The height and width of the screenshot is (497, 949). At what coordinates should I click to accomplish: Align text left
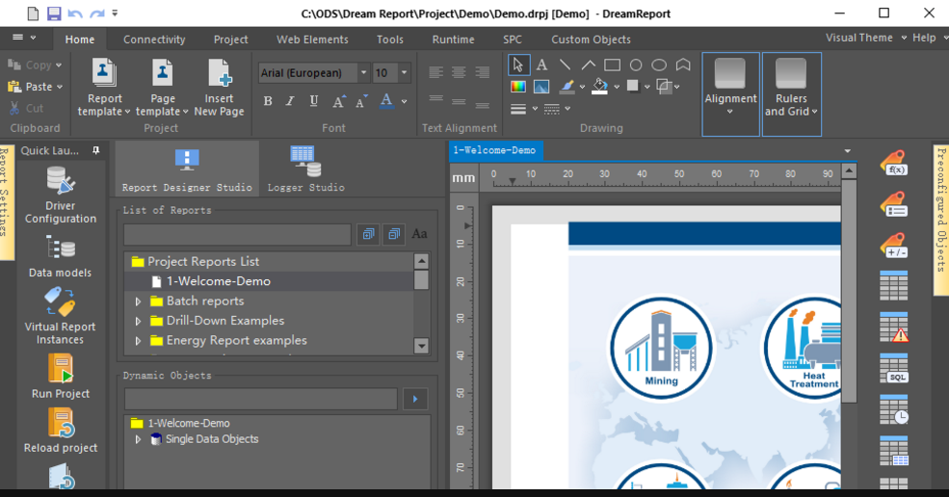pyautogui.click(x=435, y=72)
